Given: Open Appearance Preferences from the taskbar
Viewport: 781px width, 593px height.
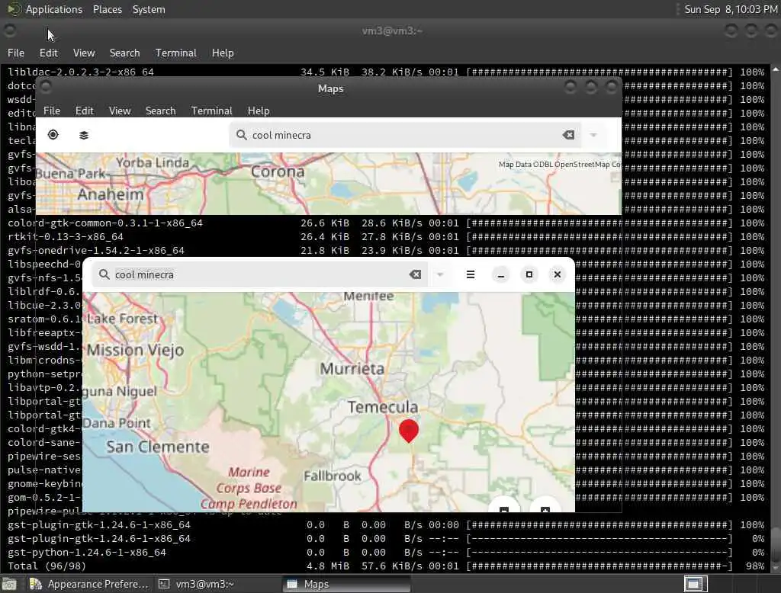Looking at the screenshot, I should (89, 584).
